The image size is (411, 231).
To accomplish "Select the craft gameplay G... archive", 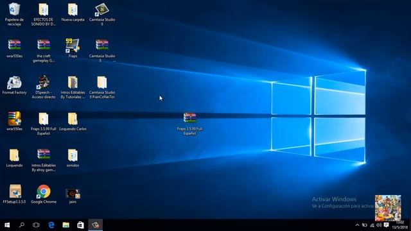I will (44, 51).
